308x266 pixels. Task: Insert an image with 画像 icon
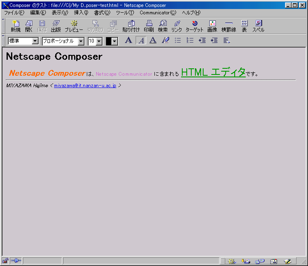click(x=212, y=26)
